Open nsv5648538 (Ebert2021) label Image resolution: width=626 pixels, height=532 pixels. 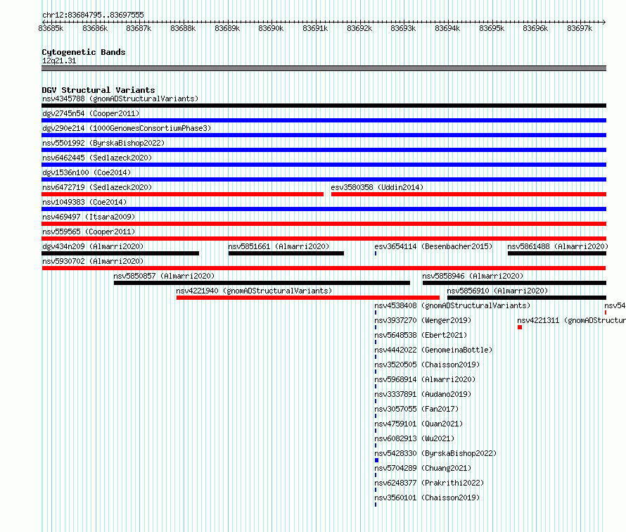421,335
